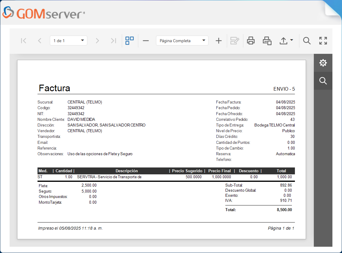The width and height of the screenshot is (342, 253).
Task: Zoom out with the minus button
Action: pos(146,41)
